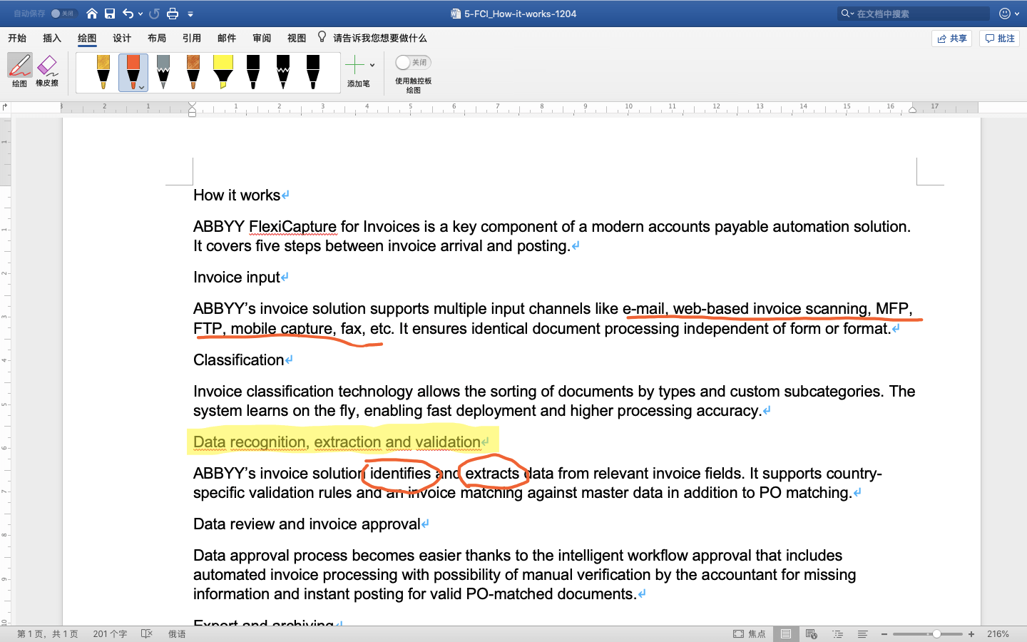Select the Eraser (橡皮擦) tool
This screenshot has width=1027, height=642.
click(47, 70)
